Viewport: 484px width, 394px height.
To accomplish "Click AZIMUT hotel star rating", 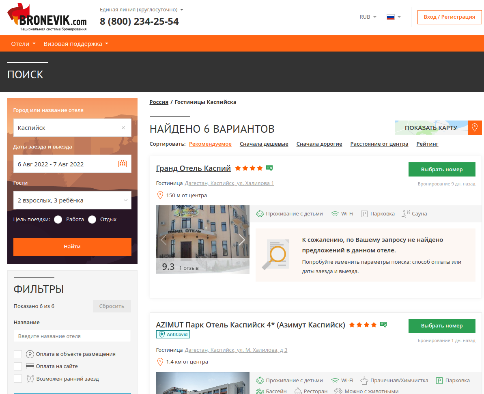I will (363, 325).
